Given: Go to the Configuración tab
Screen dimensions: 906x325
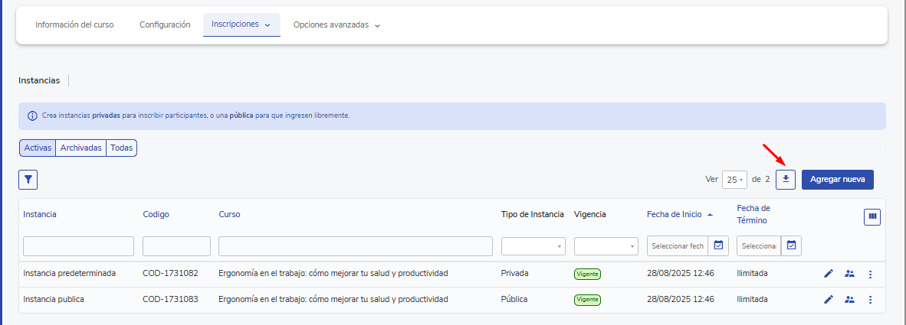Looking at the screenshot, I should coord(165,25).
